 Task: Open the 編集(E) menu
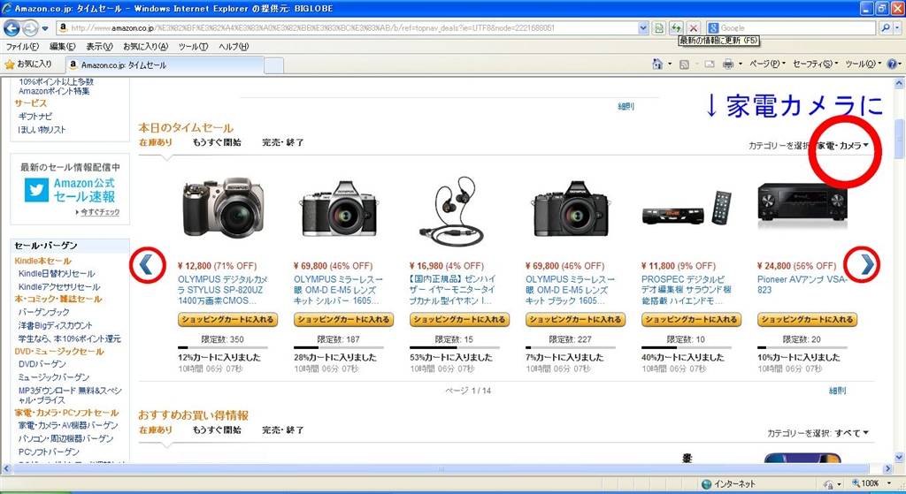click(x=63, y=47)
